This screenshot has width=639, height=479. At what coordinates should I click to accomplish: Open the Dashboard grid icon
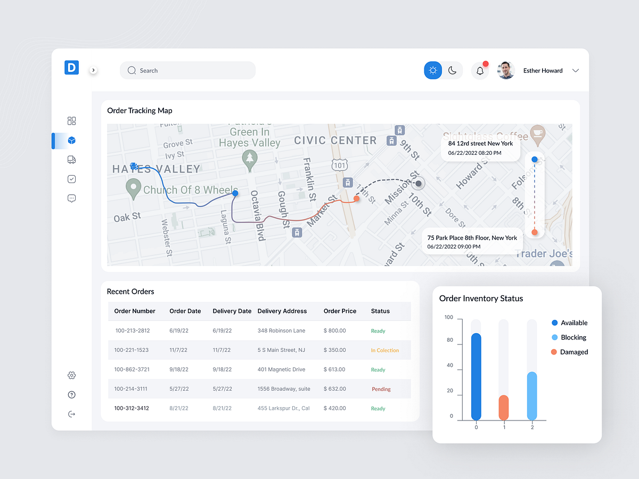coord(71,121)
